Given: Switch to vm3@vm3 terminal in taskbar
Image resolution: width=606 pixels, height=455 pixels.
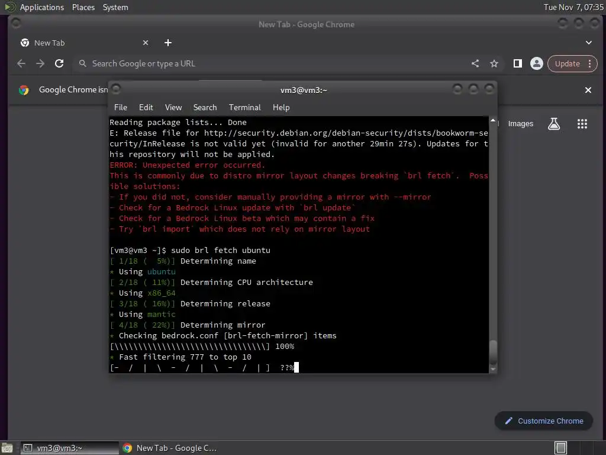Looking at the screenshot, I should click(x=70, y=448).
